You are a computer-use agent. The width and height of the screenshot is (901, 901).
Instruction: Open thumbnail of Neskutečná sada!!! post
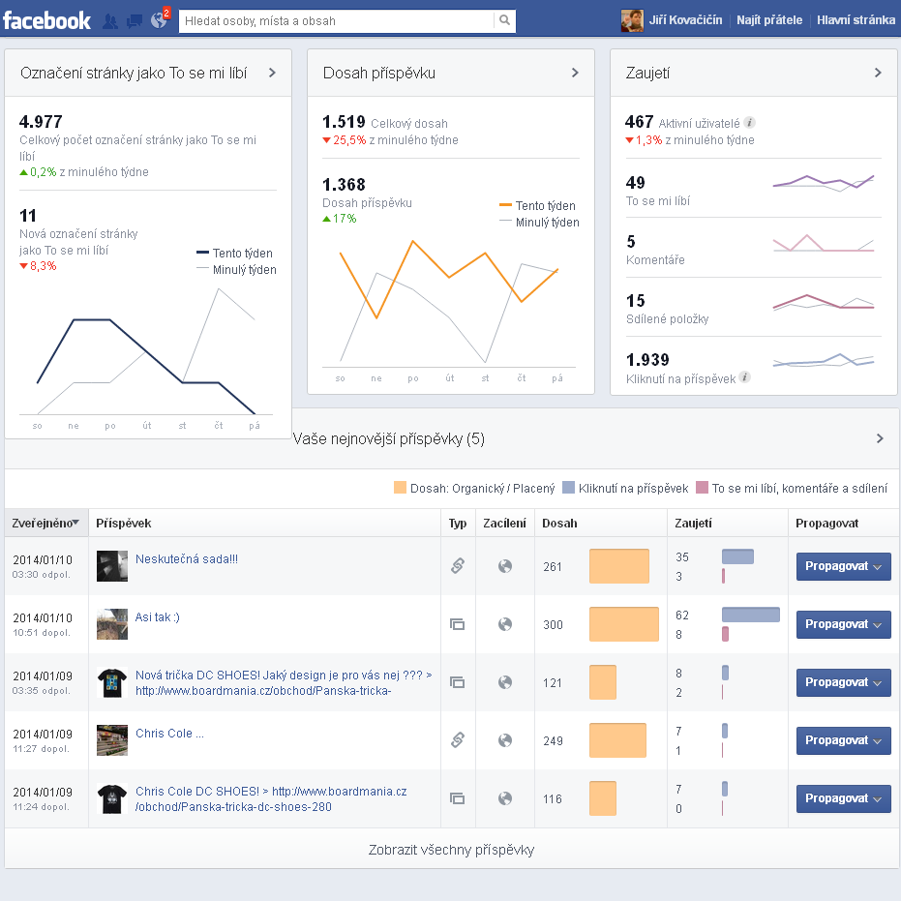pyautogui.click(x=112, y=566)
